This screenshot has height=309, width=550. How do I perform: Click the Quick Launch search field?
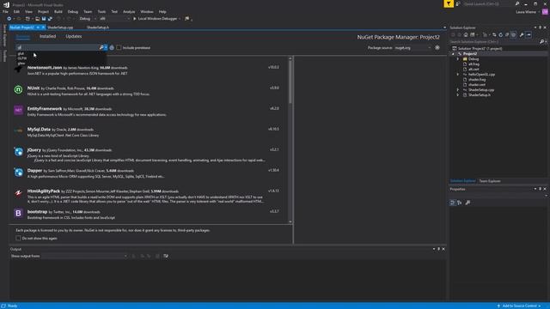(488, 3)
